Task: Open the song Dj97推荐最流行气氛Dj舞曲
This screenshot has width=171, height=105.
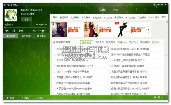Action: click(x=129, y=83)
